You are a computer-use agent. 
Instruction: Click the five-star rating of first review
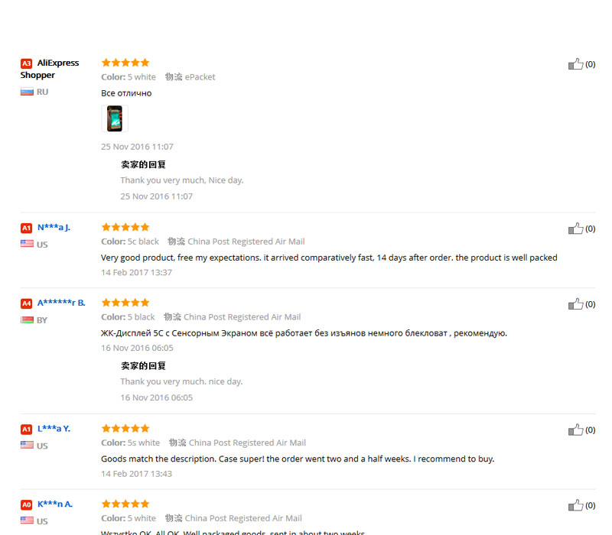125,63
